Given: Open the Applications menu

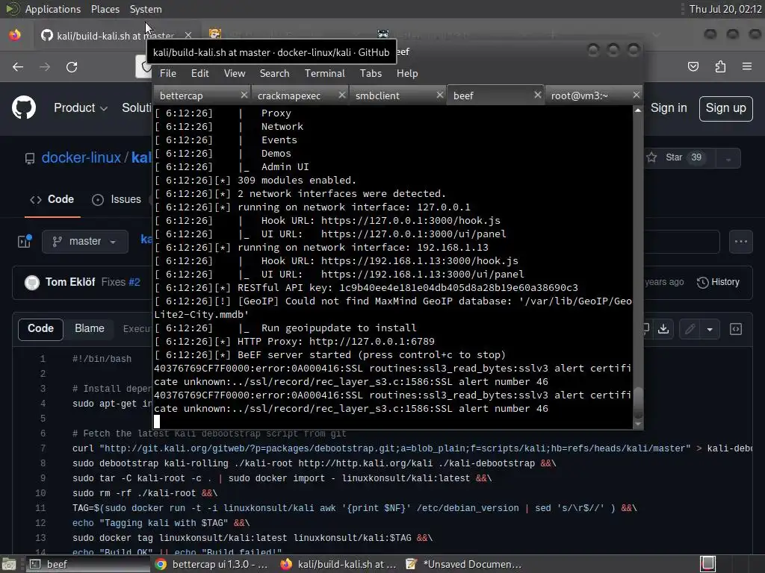Looking at the screenshot, I should tap(53, 9).
